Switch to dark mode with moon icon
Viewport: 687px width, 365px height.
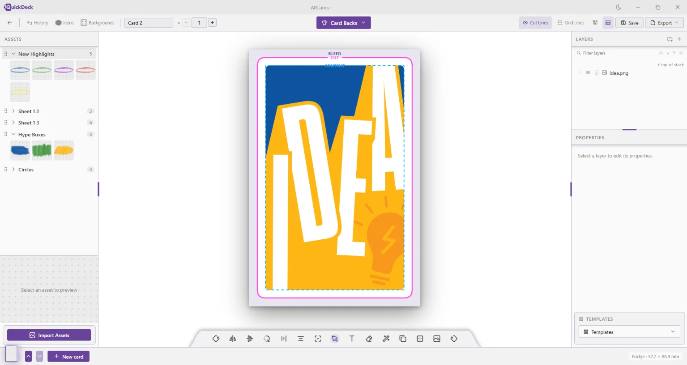[619, 7]
